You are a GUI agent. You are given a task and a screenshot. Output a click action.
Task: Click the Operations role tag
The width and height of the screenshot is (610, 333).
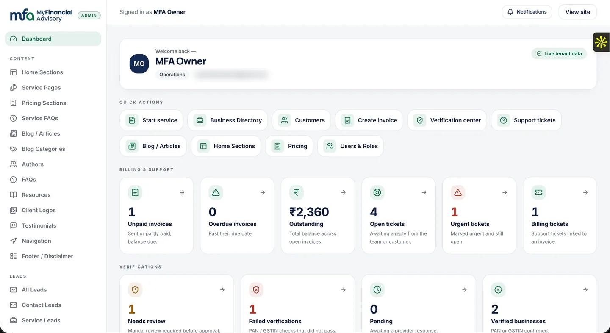pyautogui.click(x=172, y=75)
